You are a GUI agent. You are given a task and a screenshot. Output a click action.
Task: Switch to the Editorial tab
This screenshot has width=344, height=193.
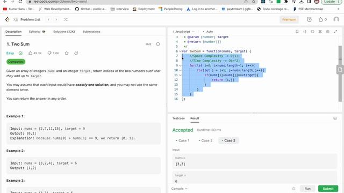37,32
